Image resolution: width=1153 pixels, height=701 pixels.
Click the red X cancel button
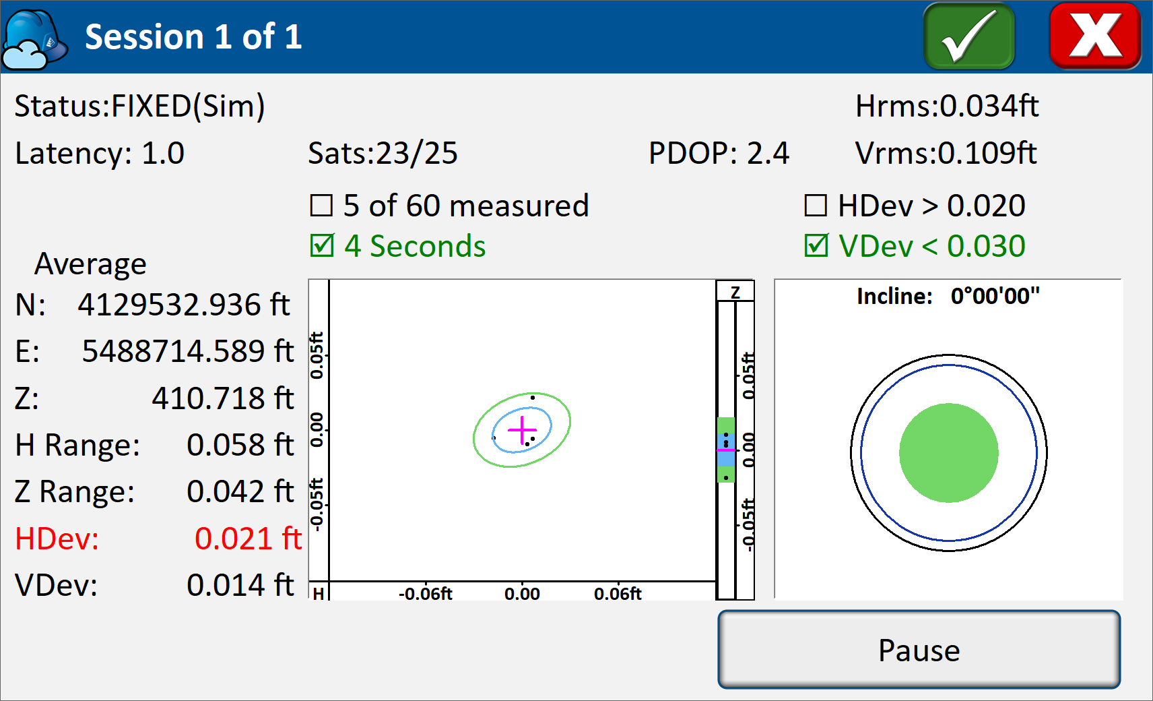click(1094, 36)
